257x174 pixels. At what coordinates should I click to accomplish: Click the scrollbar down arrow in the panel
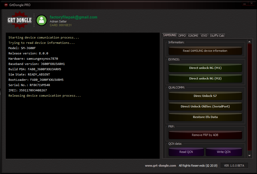click(x=250, y=156)
